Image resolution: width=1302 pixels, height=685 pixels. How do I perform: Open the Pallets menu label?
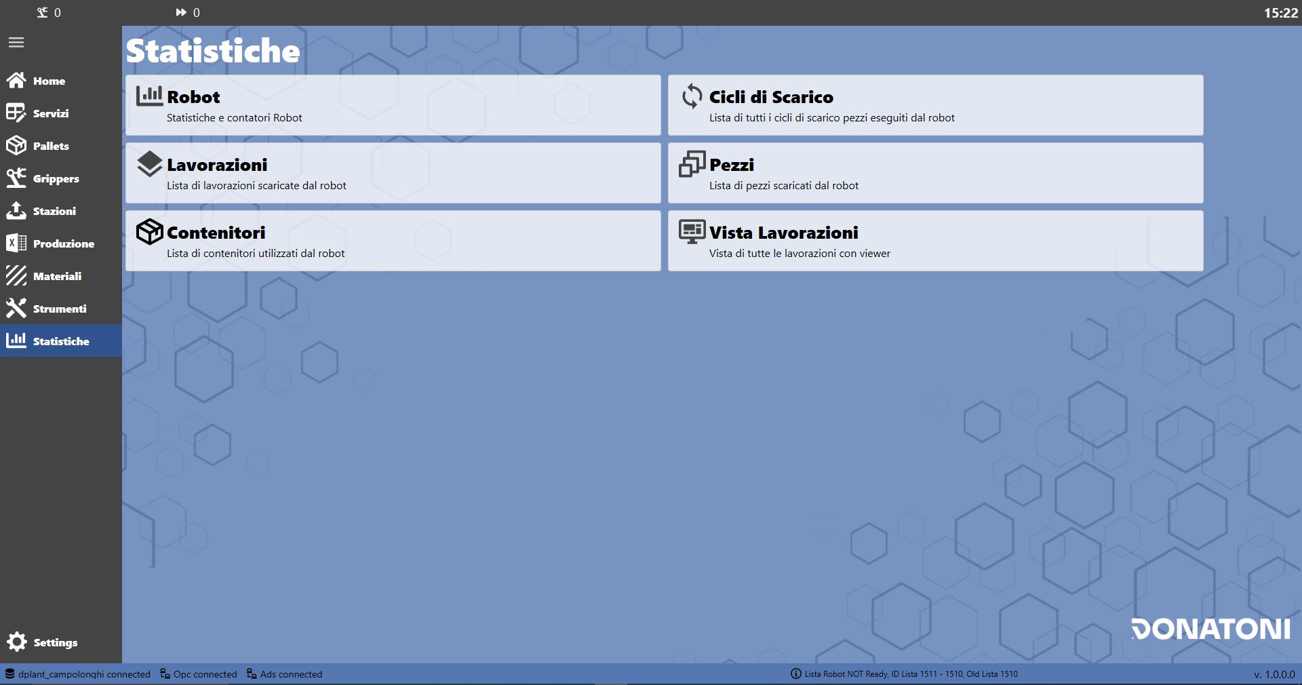(x=51, y=146)
